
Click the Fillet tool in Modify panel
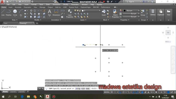click(x=39, y=14)
